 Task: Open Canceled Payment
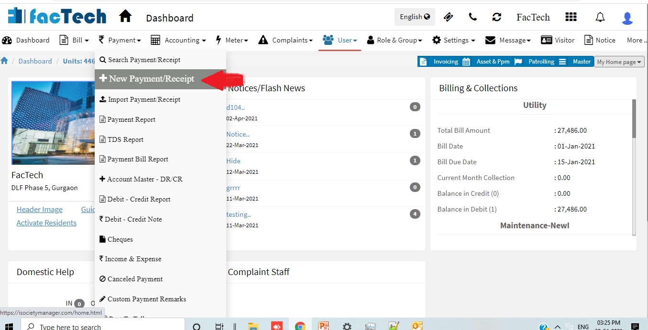(x=160, y=279)
